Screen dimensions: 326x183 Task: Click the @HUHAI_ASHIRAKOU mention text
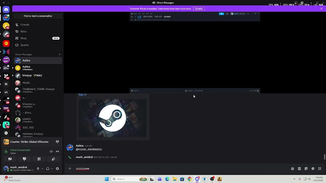pos(89,149)
